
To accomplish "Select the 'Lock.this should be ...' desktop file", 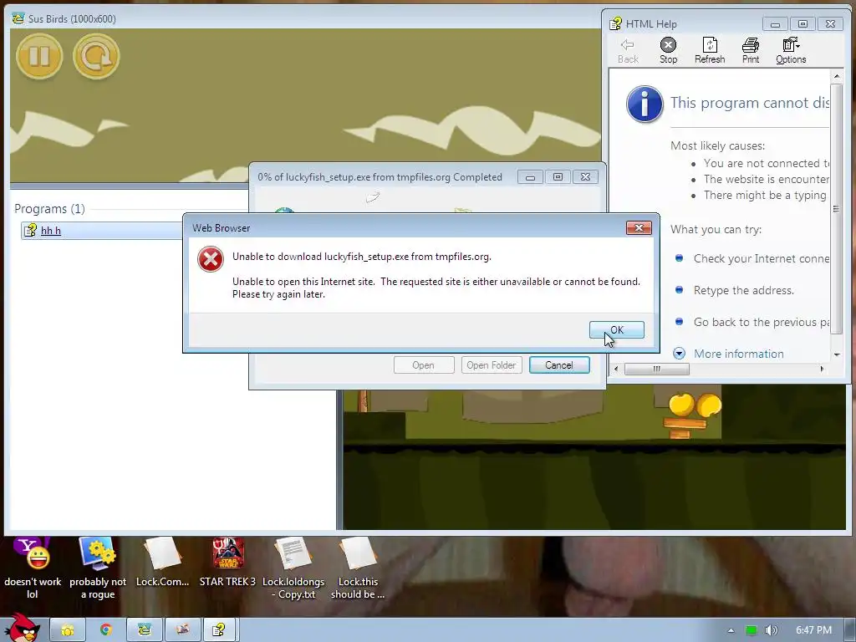I will (358, 568).
